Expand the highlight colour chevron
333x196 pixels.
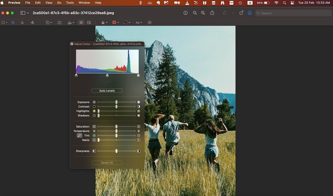(x=233, y=13)
